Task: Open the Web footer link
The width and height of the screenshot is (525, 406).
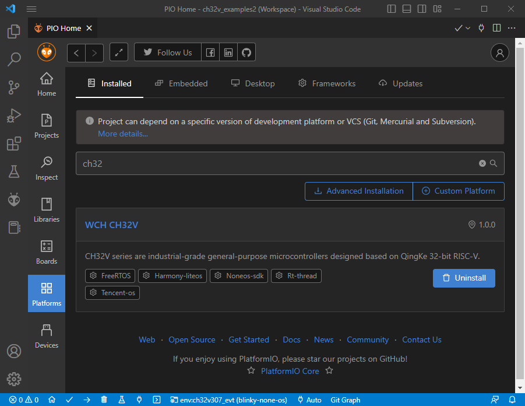Action: pos(147,339)
